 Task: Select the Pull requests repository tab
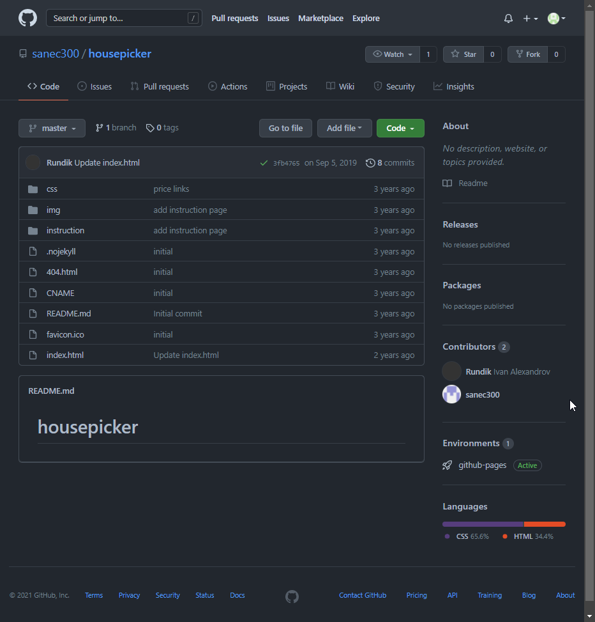tap(160, 86)
